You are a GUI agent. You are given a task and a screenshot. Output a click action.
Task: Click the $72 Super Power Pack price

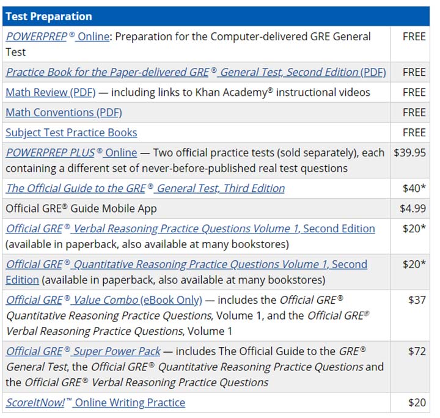point(417,351)
